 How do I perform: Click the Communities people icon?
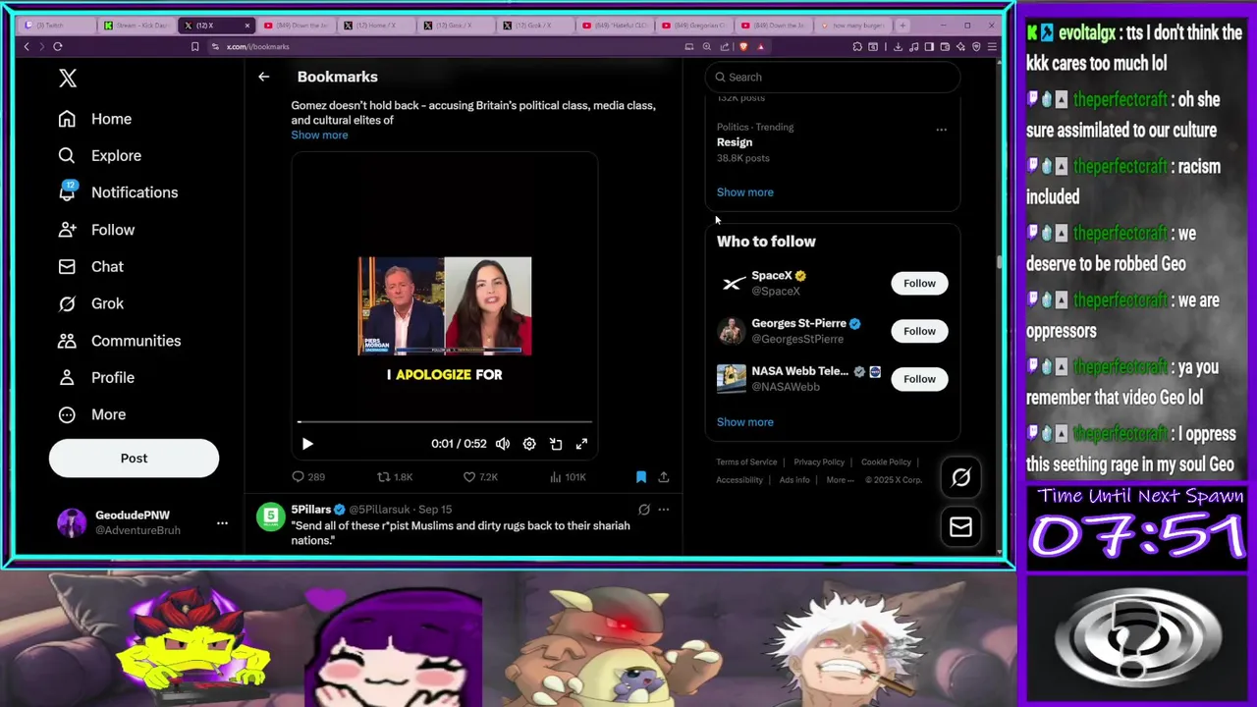click(67, 341)
